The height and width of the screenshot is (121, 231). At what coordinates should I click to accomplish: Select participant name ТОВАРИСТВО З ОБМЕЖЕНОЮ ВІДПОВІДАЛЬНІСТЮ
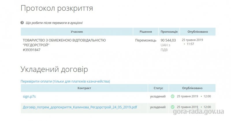(64, 40)
